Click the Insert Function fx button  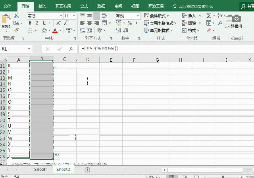click(71, 49)
